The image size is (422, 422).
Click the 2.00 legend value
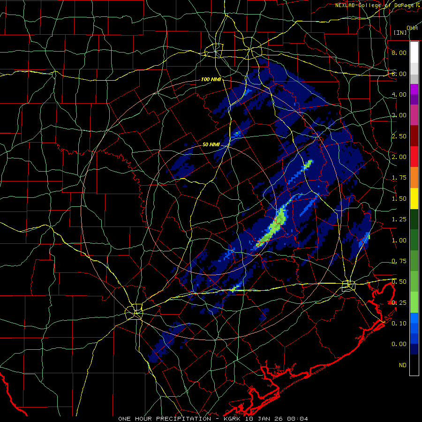(399, 157)
